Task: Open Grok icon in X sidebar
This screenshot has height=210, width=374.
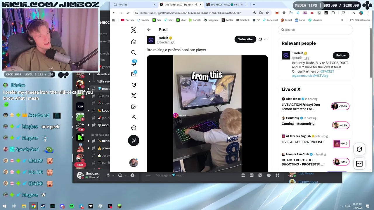Action: (x=134, y=85)
